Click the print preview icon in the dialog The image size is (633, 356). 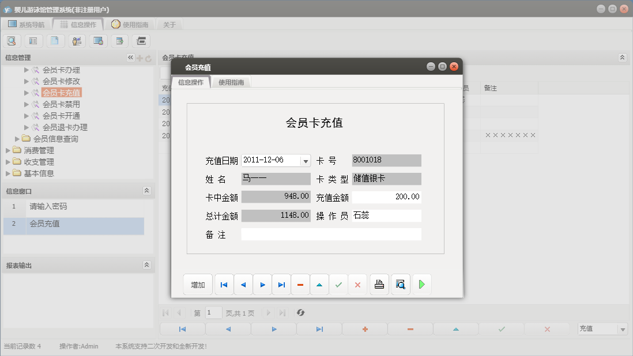[x=400, y=284]
